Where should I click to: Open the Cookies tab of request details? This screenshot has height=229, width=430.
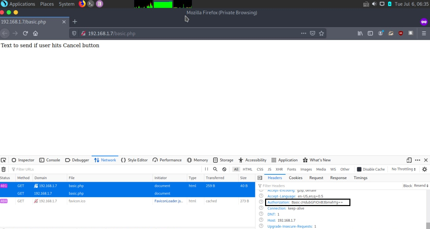(296, 178)
